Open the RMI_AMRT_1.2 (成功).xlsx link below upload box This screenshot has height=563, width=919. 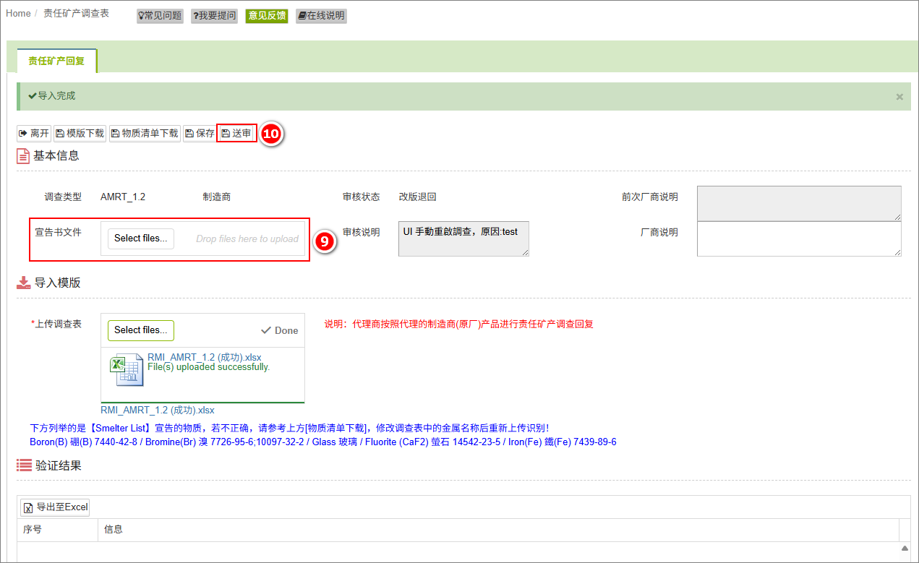pos(157,411)
